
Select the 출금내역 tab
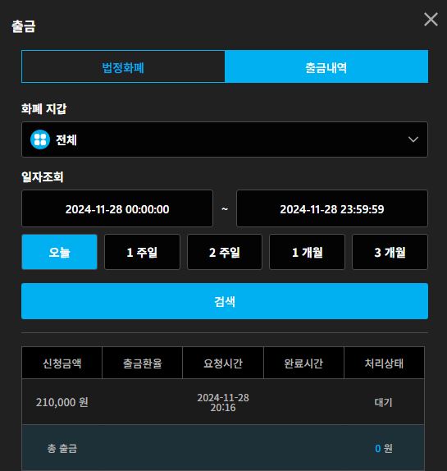[326, 66]
